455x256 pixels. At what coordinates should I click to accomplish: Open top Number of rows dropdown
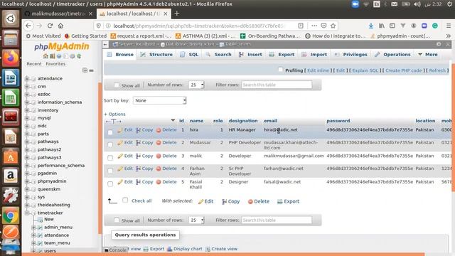[196, 85]
